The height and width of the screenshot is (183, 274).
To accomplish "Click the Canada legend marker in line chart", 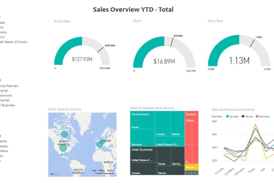I will pos(228,116).
